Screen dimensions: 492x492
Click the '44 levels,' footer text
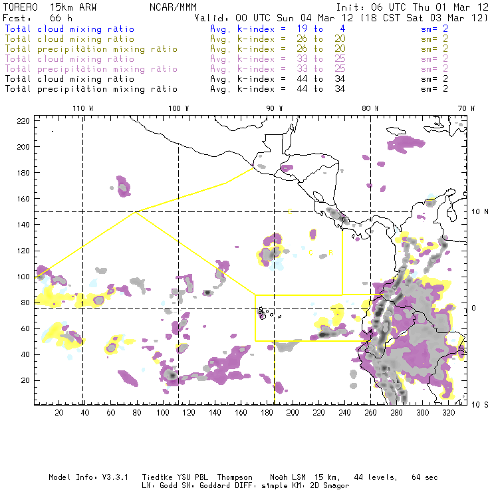[376, 477]
